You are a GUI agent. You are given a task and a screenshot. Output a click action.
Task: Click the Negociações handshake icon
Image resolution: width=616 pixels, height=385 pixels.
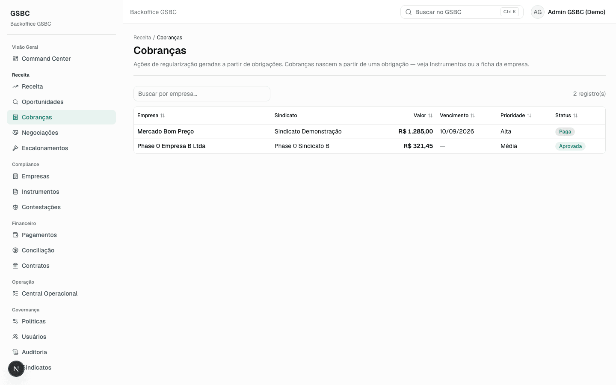click(15, 133)
